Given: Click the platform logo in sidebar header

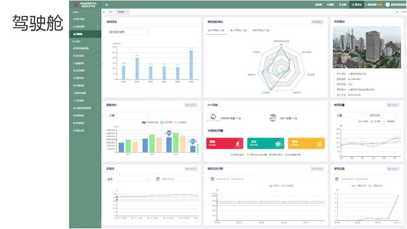Looking at the screenshot, I should point(76,5).
